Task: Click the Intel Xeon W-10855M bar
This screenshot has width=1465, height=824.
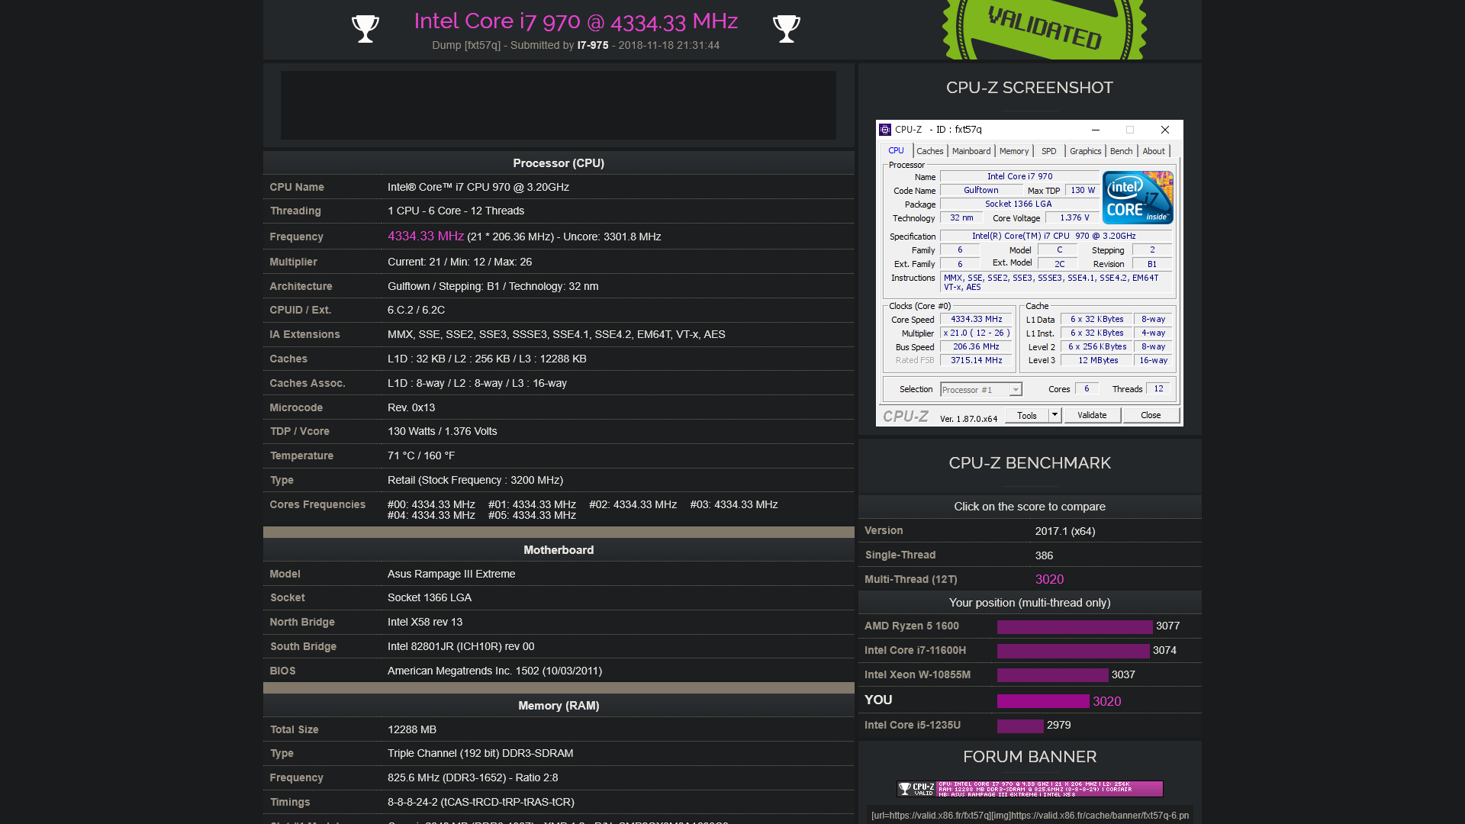Action: [1052, 675]
